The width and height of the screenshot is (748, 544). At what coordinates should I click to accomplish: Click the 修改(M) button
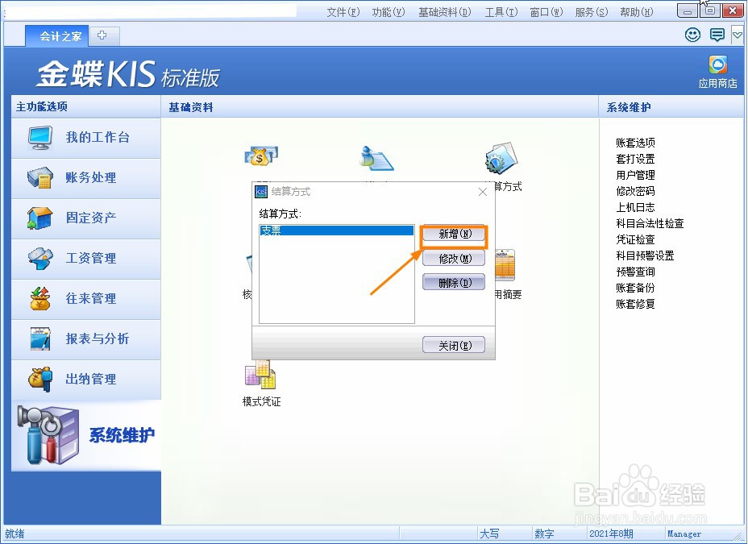454,259
